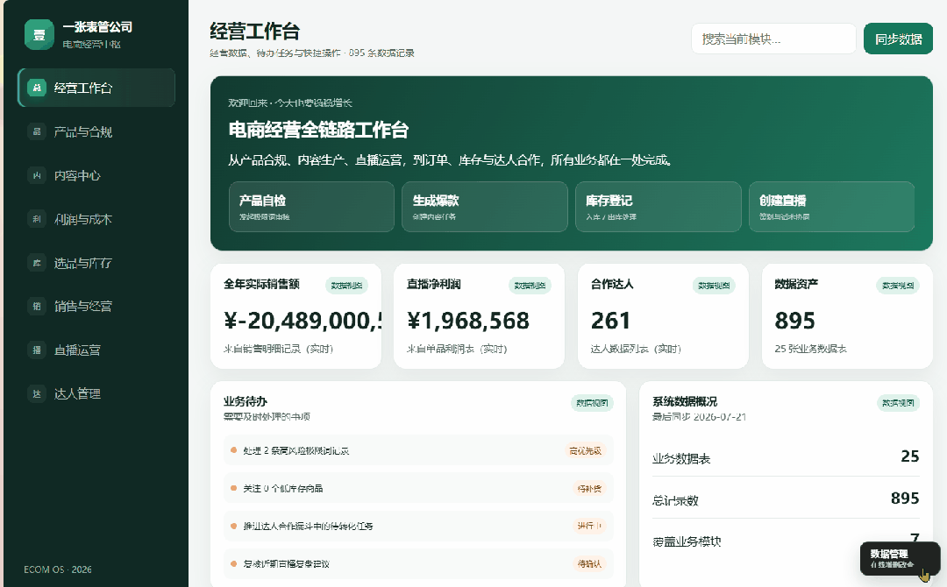947x587 pixels.
Task: Select 选品与库存 in the navigation
Action: point(96,263)
